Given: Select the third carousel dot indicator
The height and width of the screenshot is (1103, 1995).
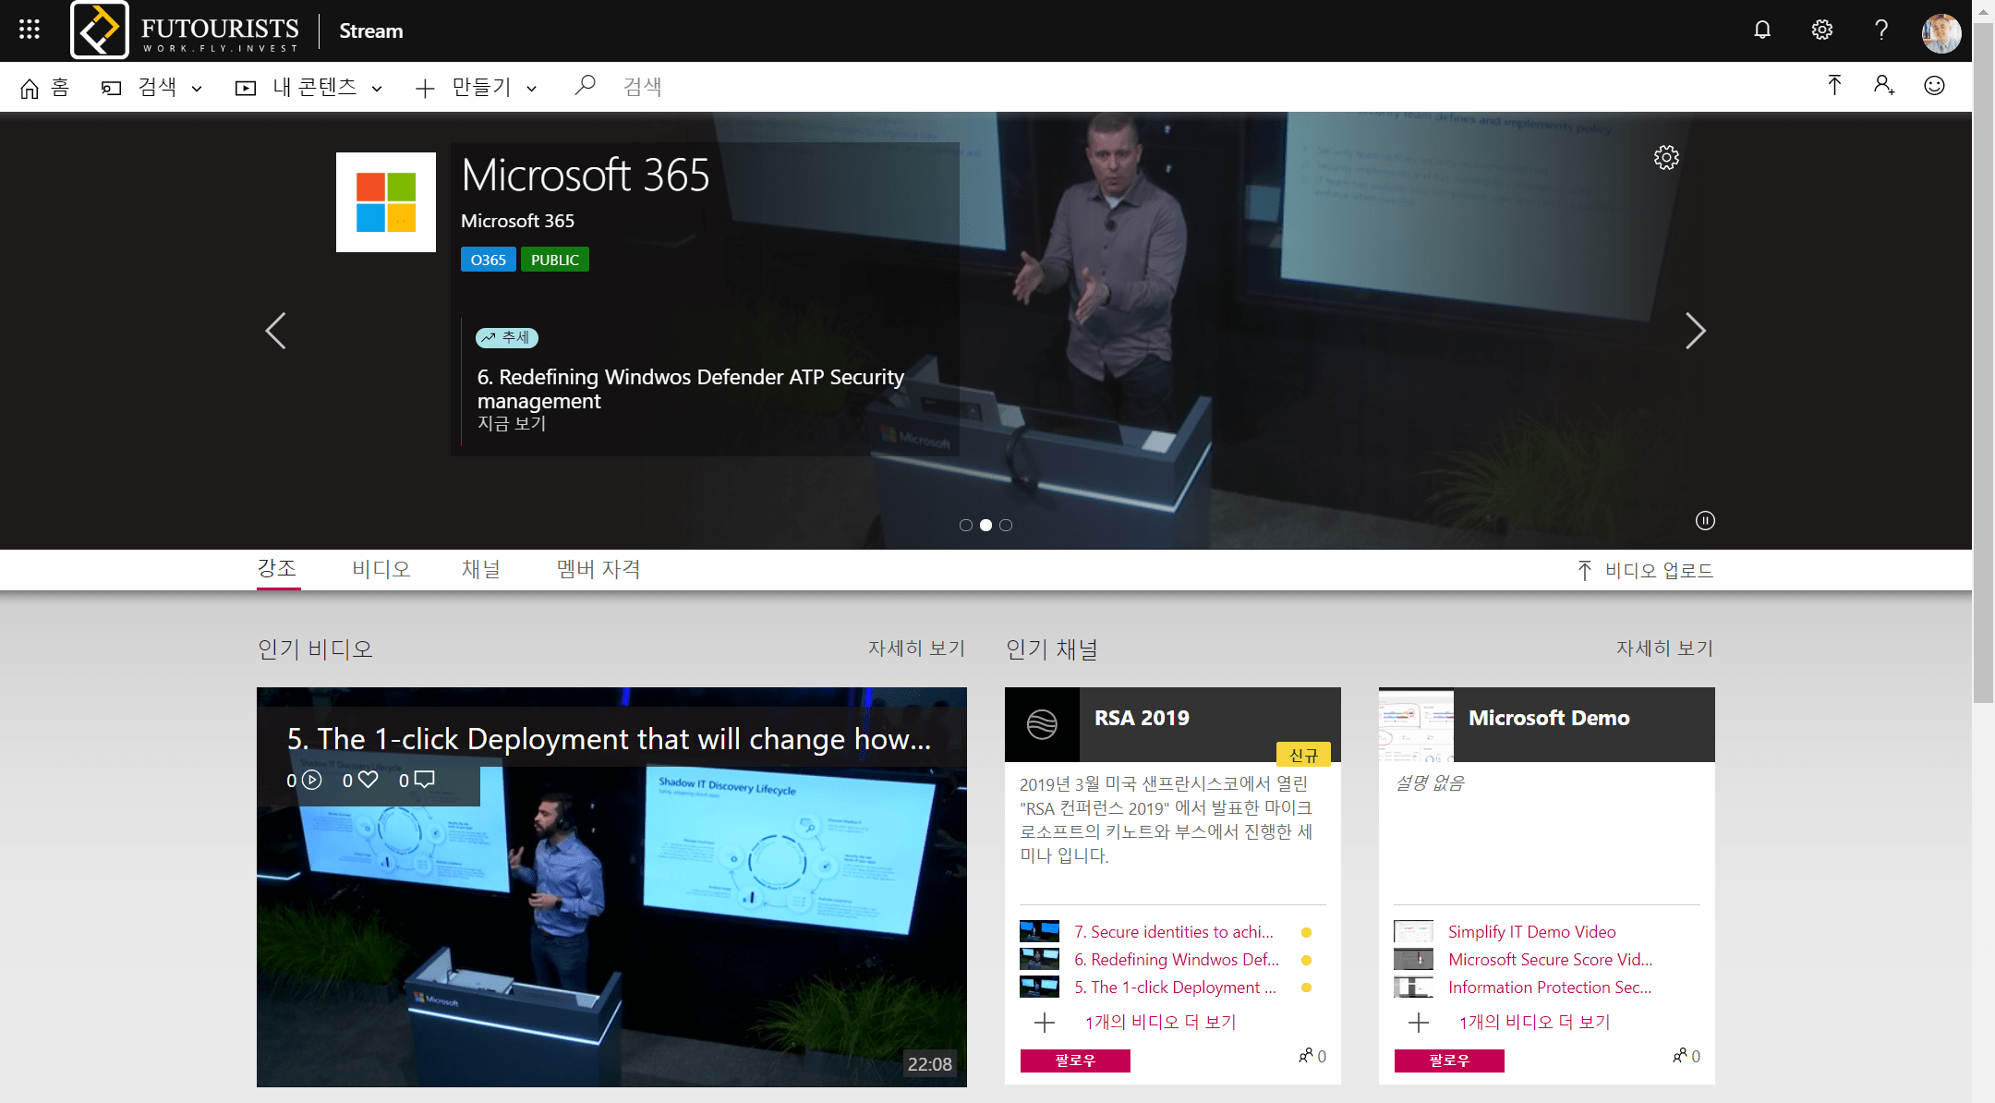Looking at the screenshot, I should click(x=1006, y=525).
